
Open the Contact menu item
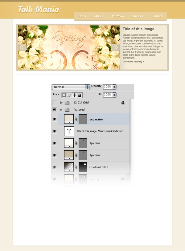157,16
